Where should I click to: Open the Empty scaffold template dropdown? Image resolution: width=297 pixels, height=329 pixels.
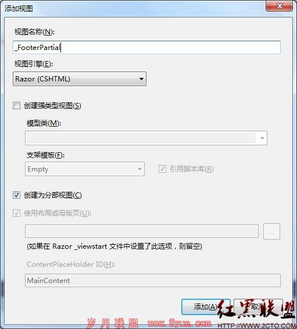tap(85, 169)
